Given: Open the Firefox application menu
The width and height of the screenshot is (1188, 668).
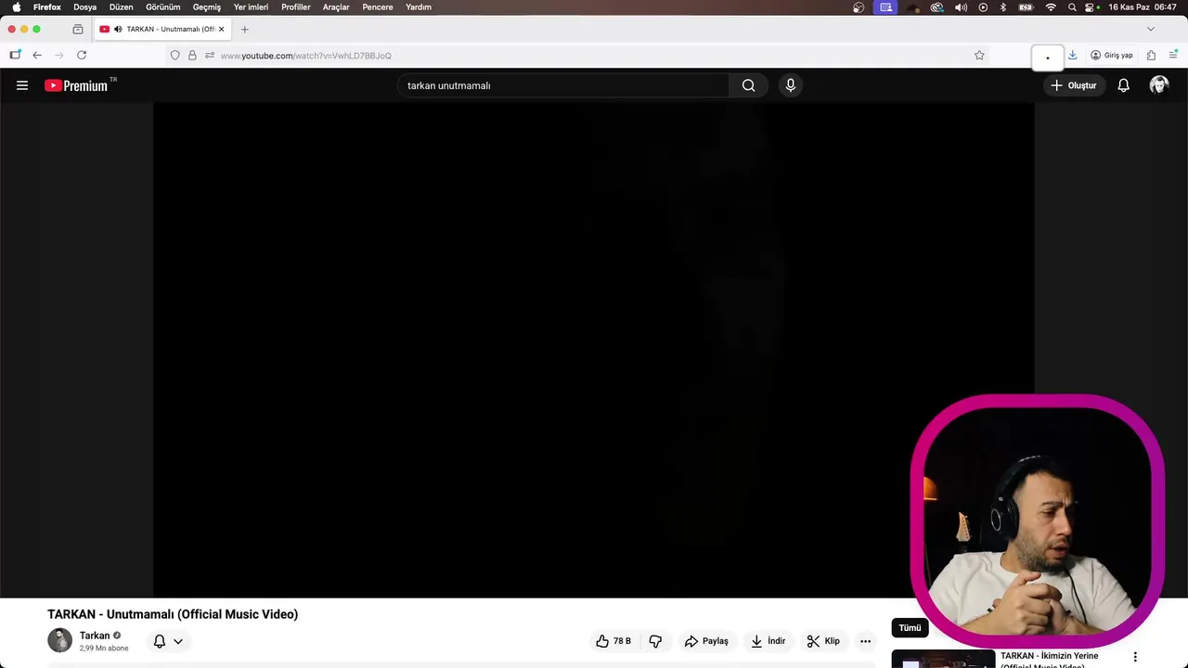Looking at the screenshot, I should (47, 7).
